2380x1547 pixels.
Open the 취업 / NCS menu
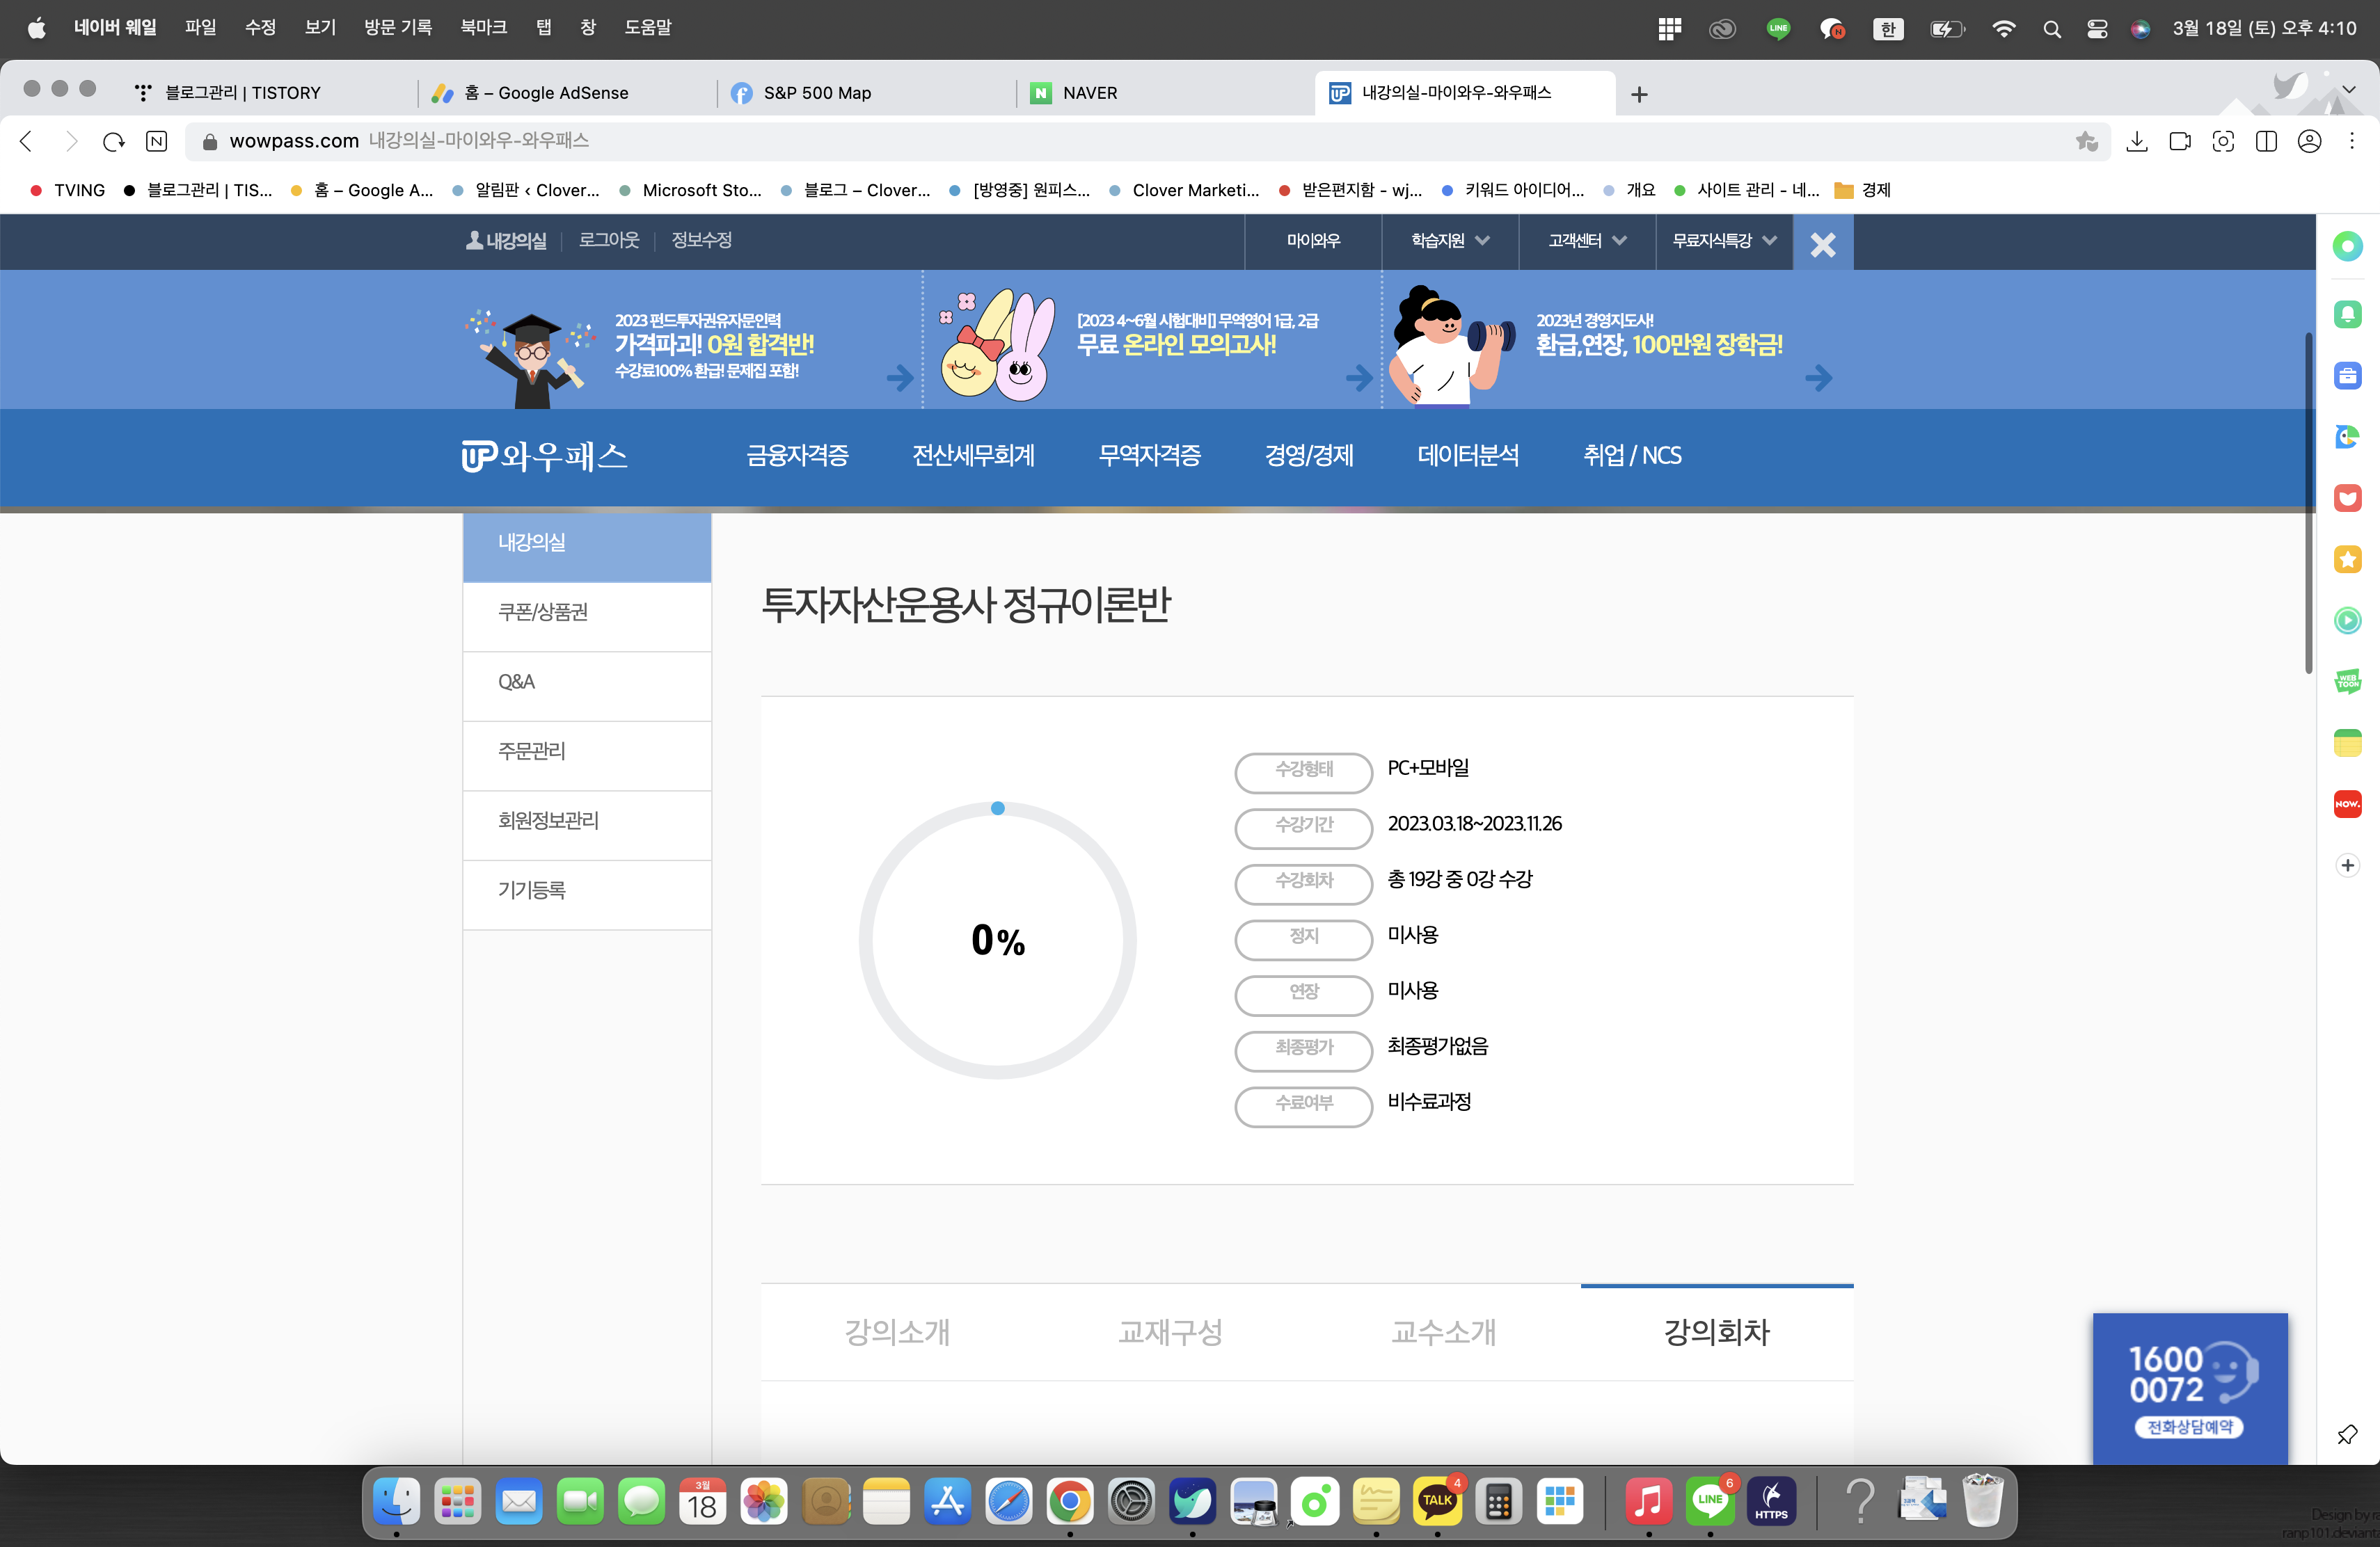click(1632, 456)
